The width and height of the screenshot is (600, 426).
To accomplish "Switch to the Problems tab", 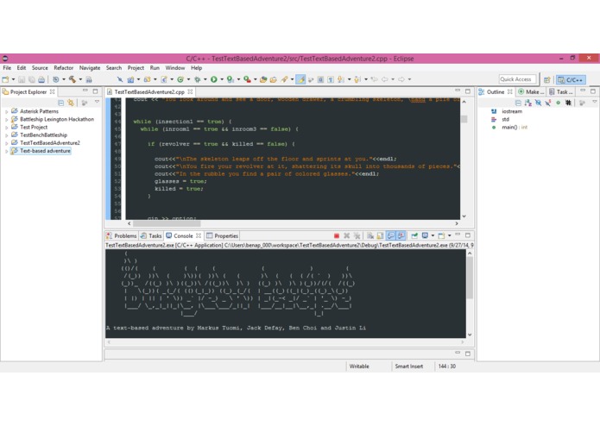I will coord(122,235).
